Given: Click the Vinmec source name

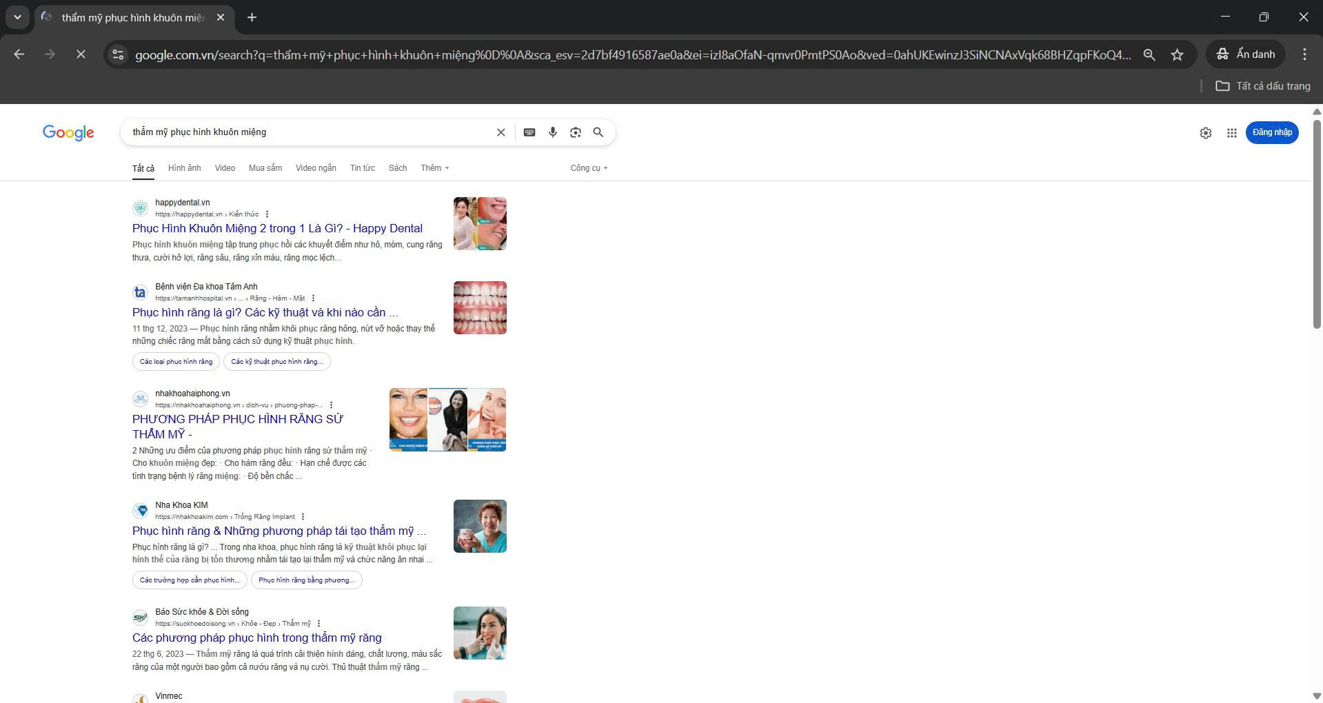Looking at the screenshot, I should (169, 696).
